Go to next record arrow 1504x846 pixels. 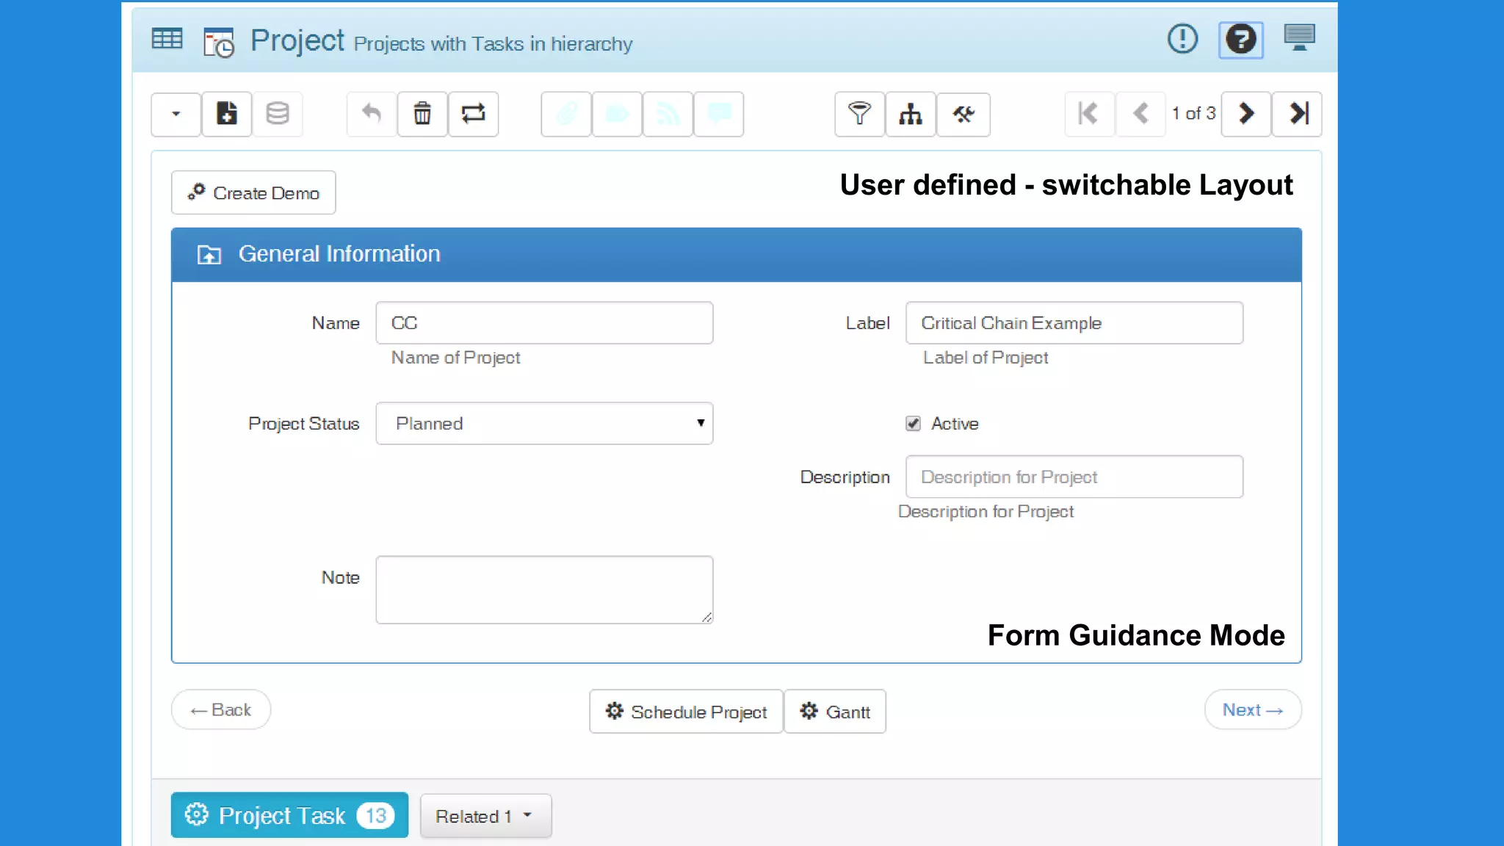(x=1245, y=114)
